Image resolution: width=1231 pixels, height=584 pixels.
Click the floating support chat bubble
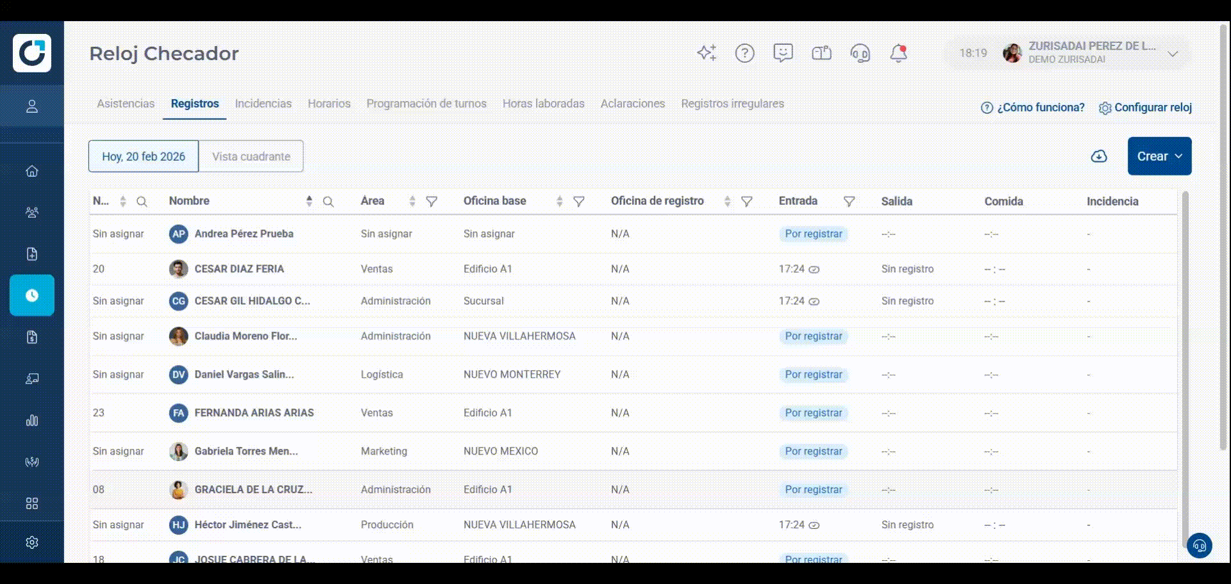tap(1200, 546)
